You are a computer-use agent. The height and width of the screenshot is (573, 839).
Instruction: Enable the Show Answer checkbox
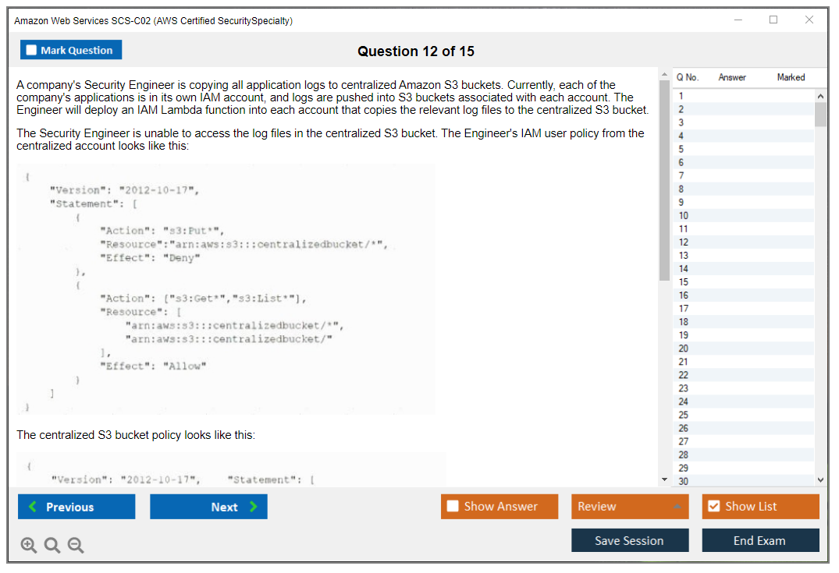[453, 507]
